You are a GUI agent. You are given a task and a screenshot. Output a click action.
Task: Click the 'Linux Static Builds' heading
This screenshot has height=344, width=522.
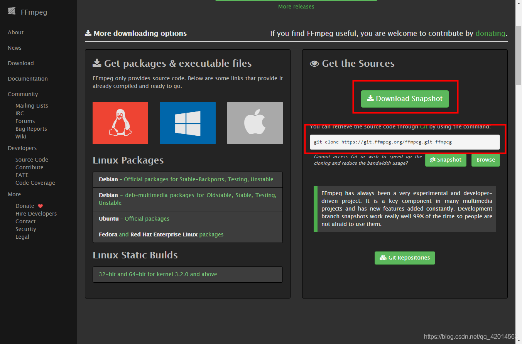pos(135,255)
